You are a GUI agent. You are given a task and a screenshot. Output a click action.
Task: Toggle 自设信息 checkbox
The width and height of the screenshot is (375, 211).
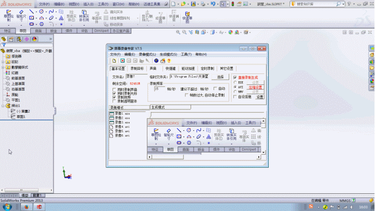point(235,97)
